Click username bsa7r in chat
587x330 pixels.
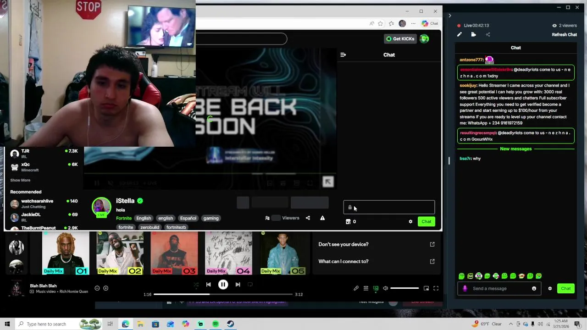(465, 159)
